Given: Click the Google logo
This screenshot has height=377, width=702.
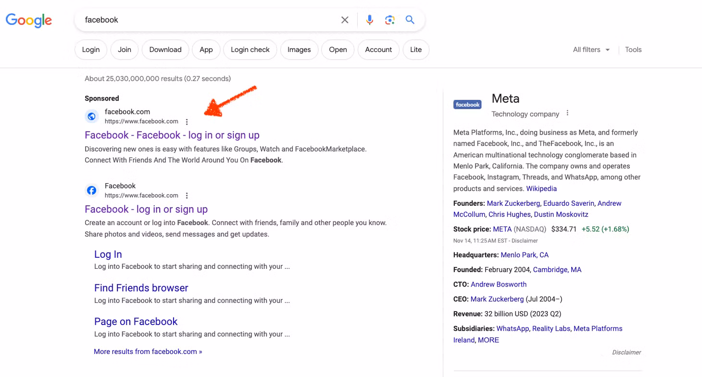Looking at the screenshot, I should 29,20.
